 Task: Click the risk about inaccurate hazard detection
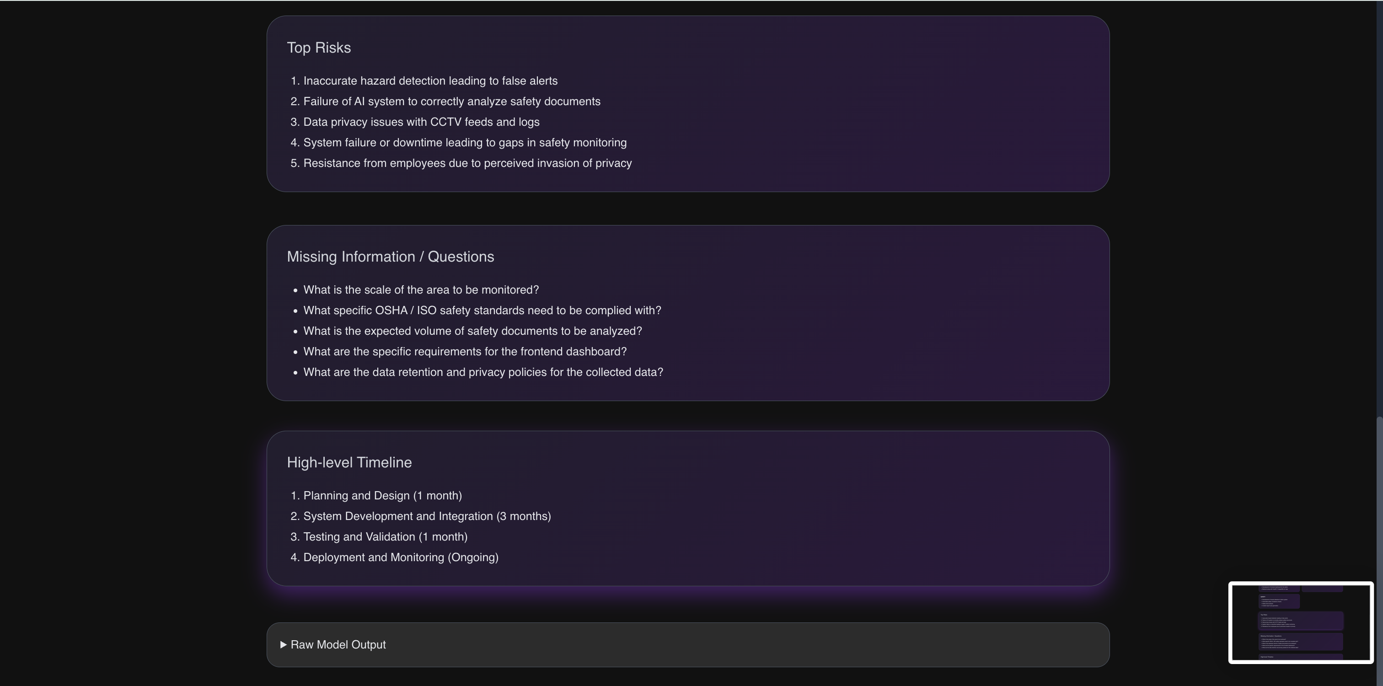pos(430,81)
